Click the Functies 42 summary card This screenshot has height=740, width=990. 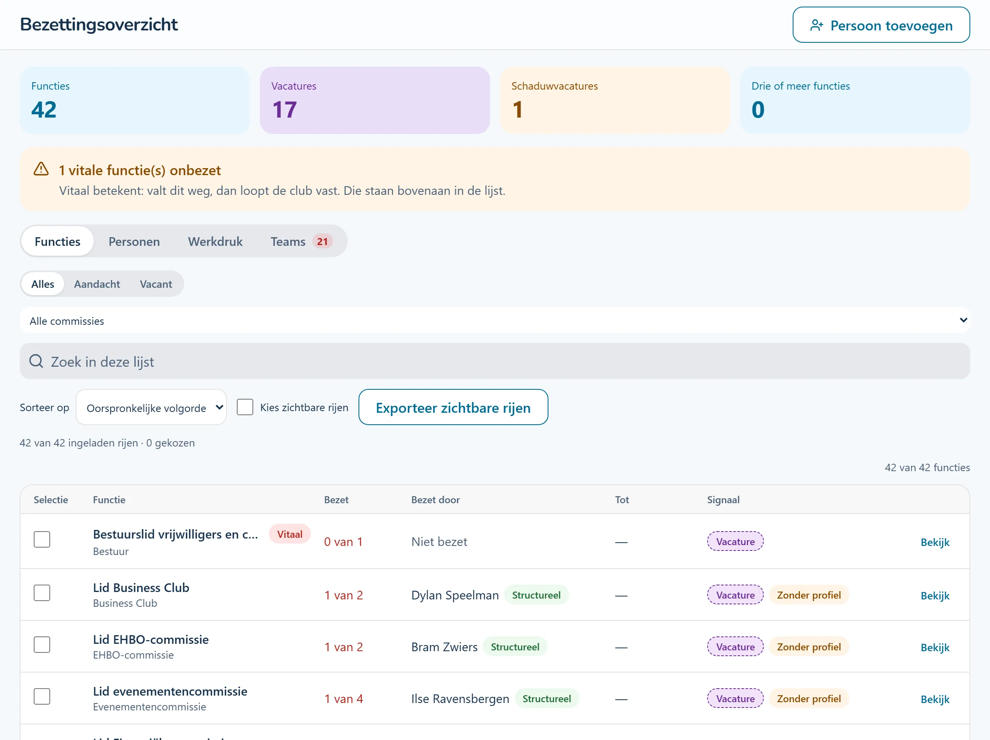pos(134,100)
